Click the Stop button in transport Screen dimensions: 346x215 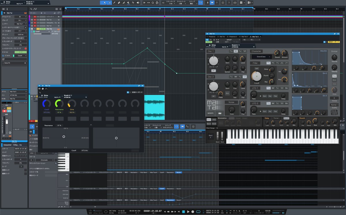[x=183, y=212]
